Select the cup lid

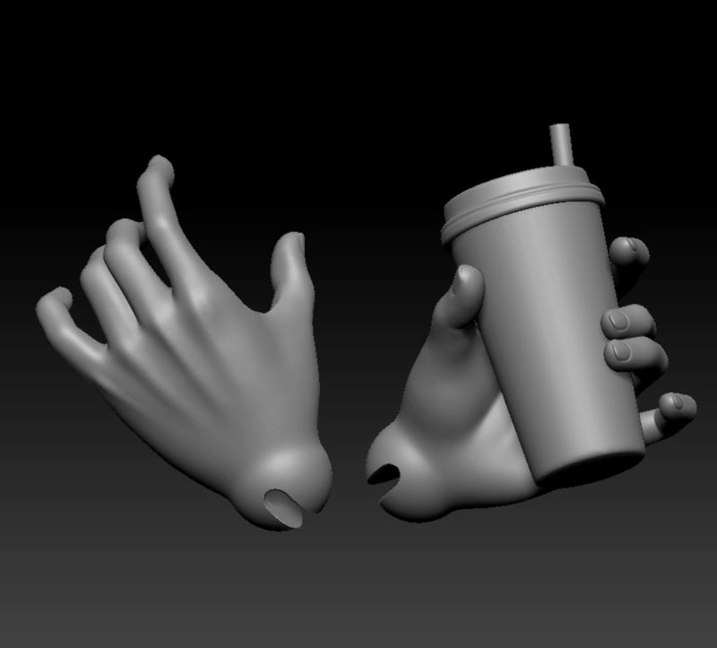523,203
